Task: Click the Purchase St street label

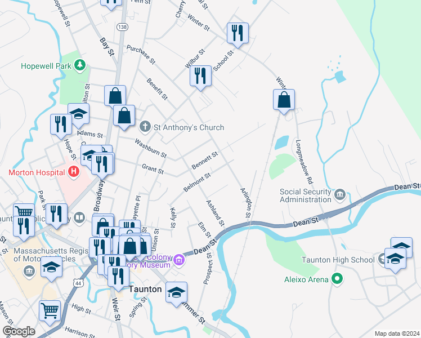Action: pyautogui.click(x=141, y=55)
